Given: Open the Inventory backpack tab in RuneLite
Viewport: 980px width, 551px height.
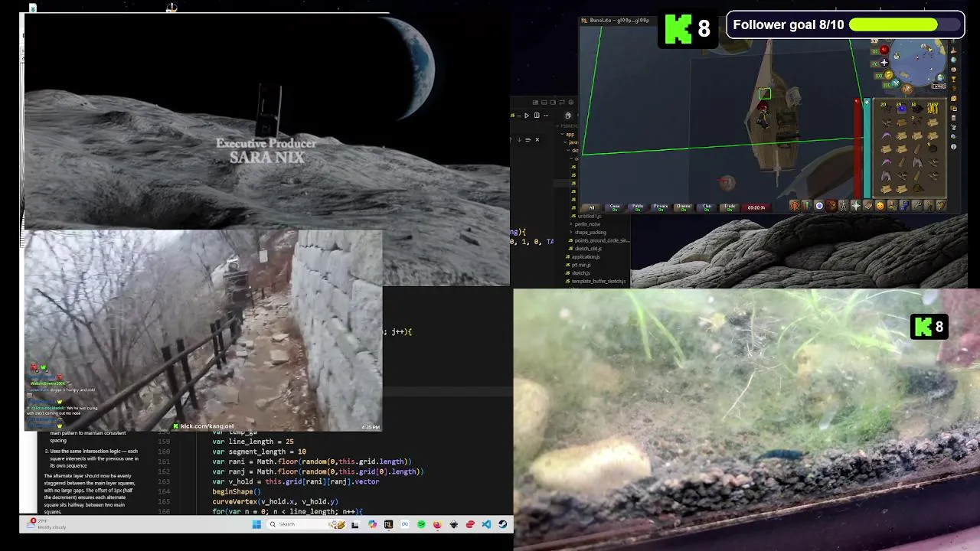Looking at the screenshot, I should pos(831,205).
